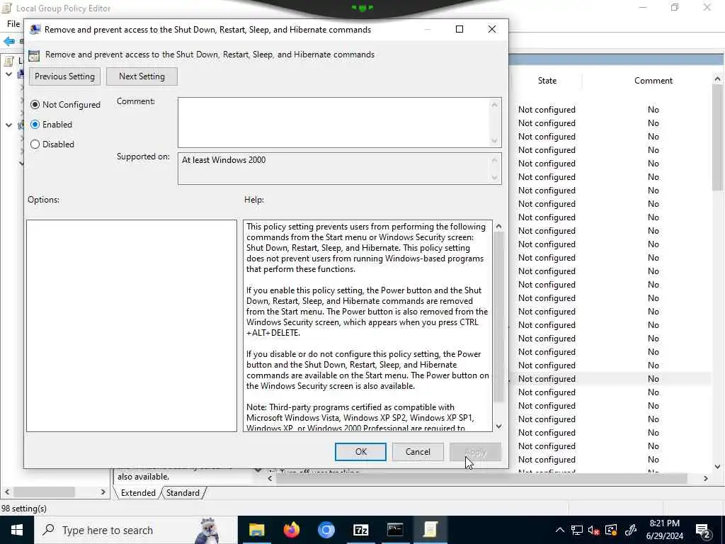Click the settings list scroll-up arrow

[717, 79]
